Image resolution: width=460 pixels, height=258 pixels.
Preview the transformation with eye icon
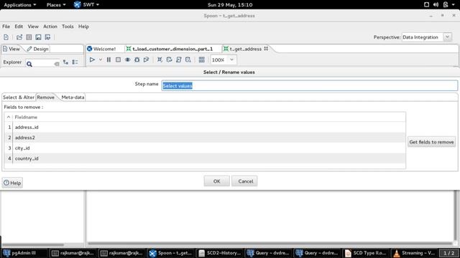pos(127,59)
